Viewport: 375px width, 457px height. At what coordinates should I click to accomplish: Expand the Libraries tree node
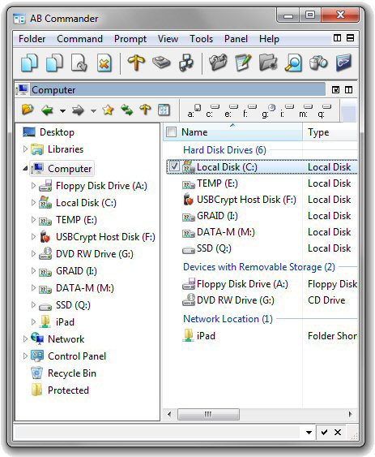[25, 149]
